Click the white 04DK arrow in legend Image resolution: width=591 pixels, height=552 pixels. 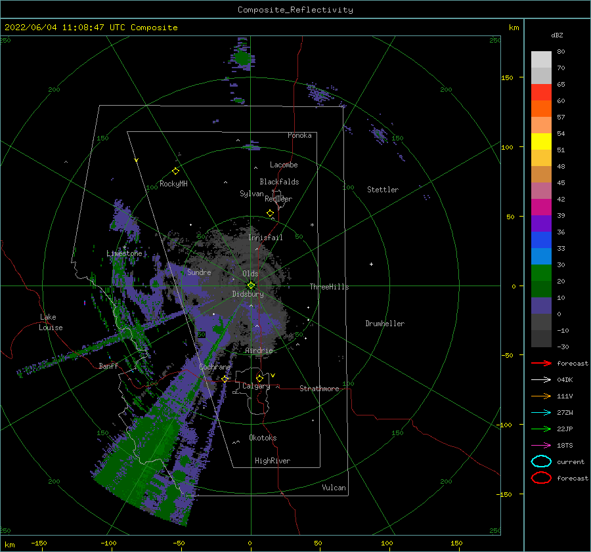[x=541, y=380]
